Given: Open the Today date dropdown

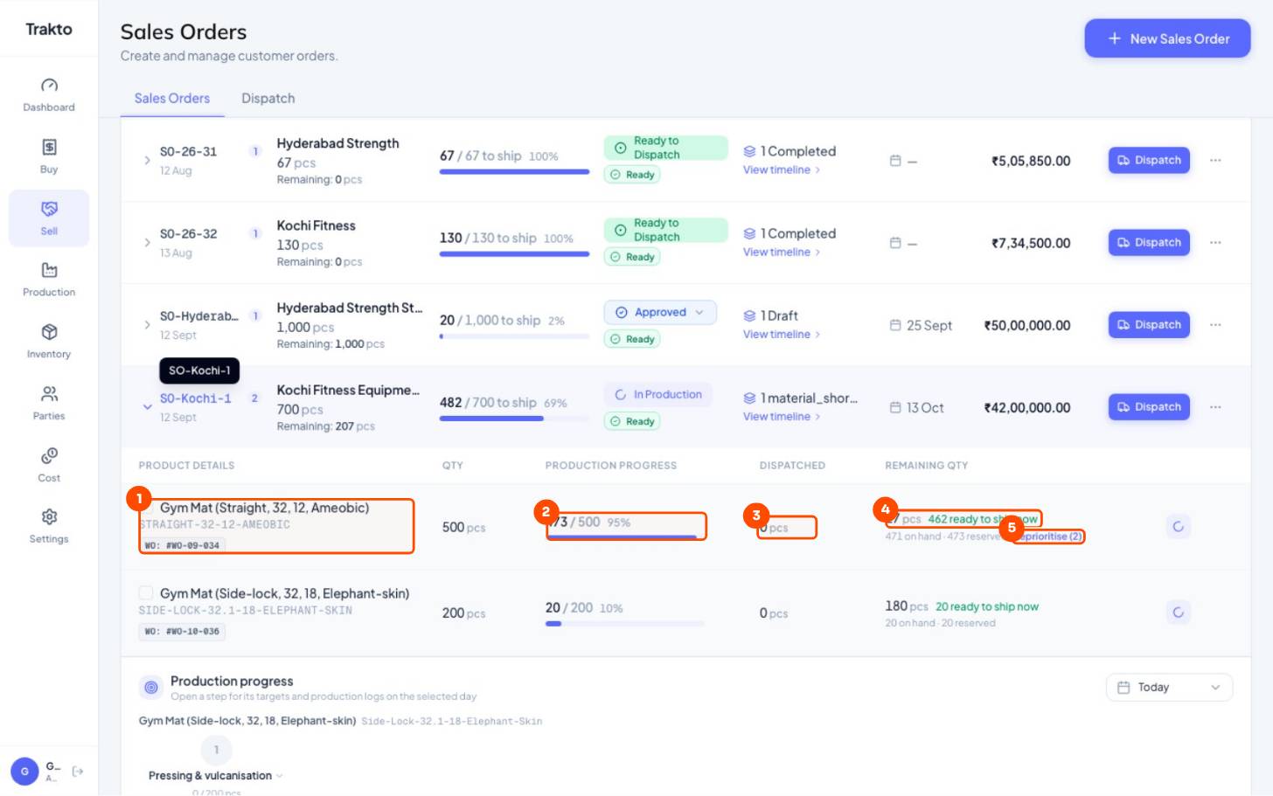Looking at the screenshot, I should (1169, 688).
